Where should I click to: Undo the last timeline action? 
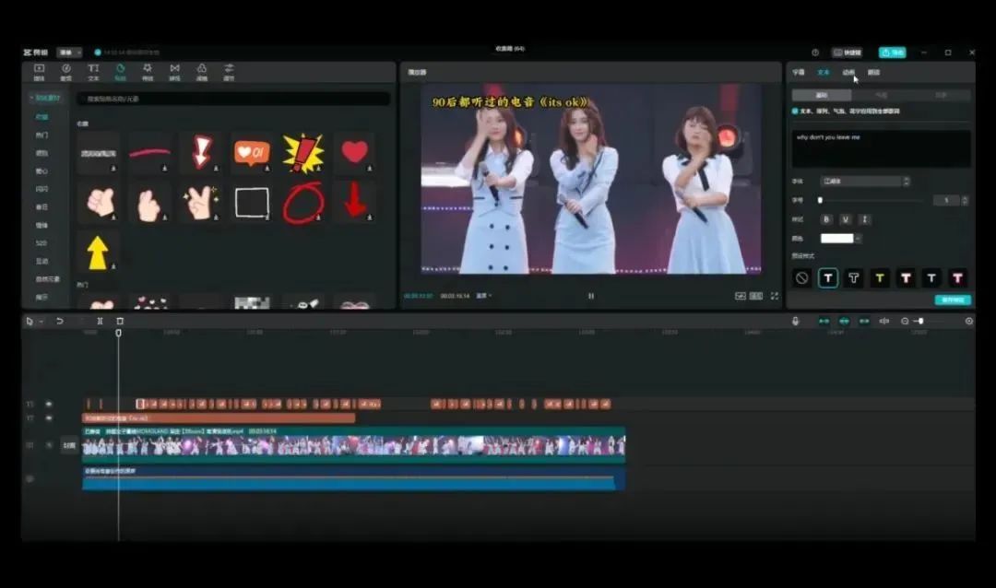(x=60, y=322)
